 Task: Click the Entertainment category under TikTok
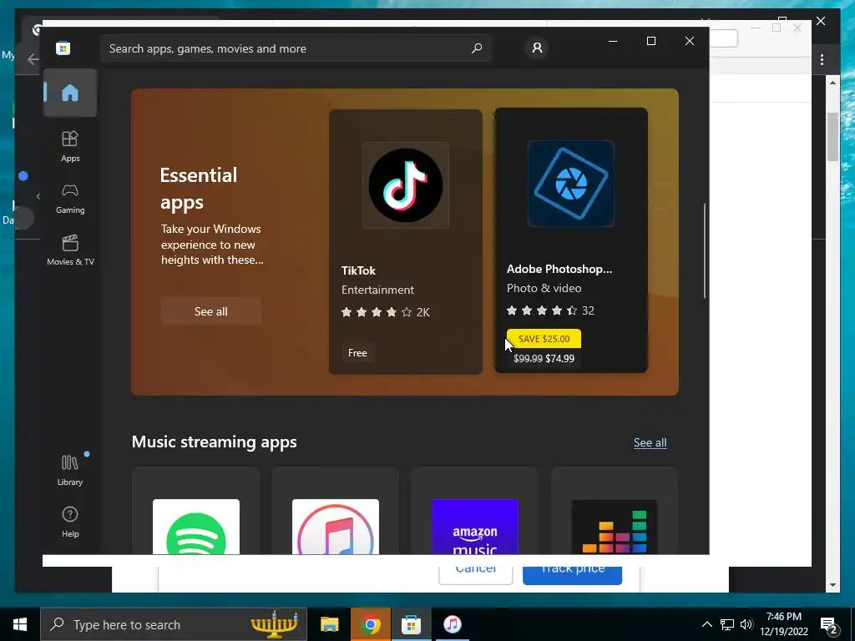[377, 290]
